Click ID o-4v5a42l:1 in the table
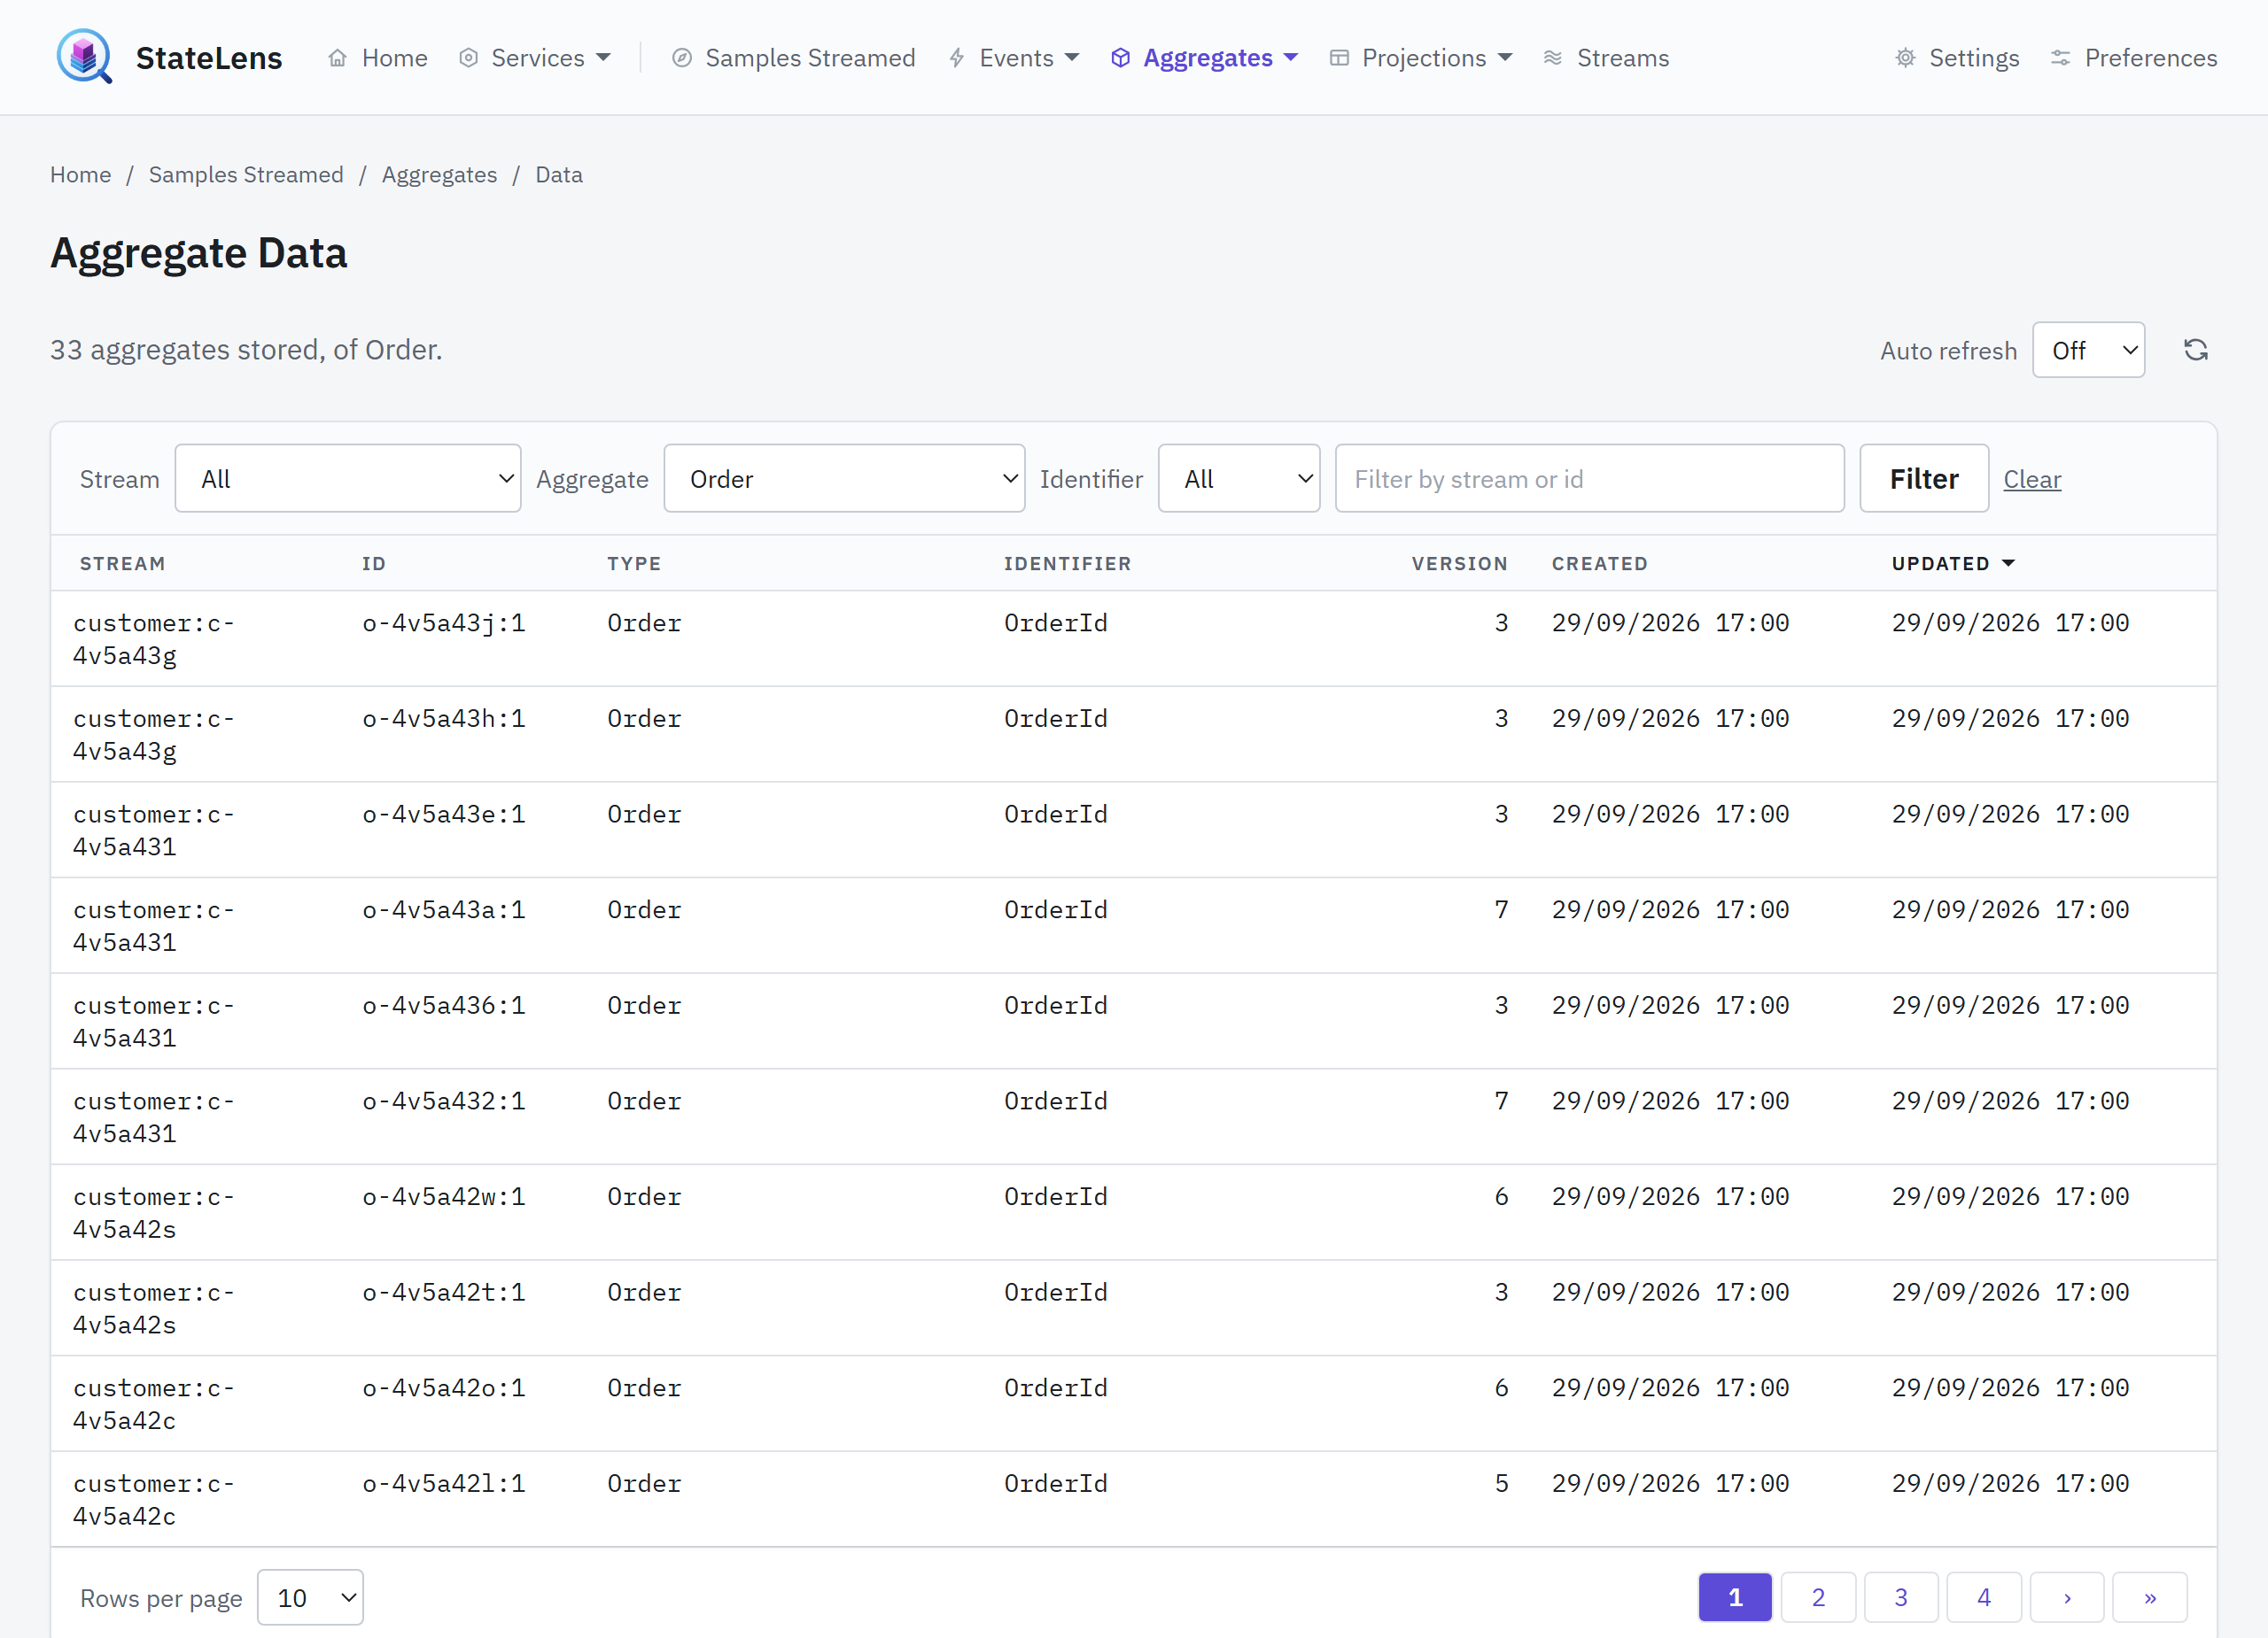 (444, 1483)
